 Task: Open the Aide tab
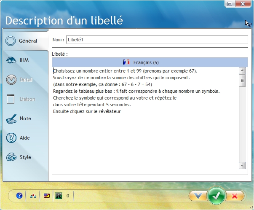coord(25,138)
